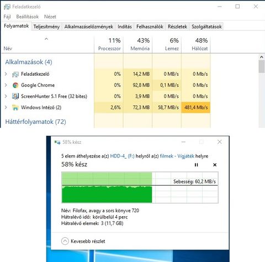This screenshot has height=262, width=265.
Task: Click the file transfer icon in copy dialog title
Action: pyautogui.click(x=57, y=142)
